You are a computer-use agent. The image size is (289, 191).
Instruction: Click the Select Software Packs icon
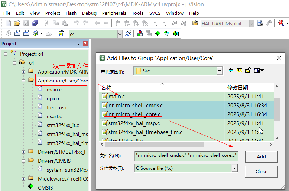pyautogui.click(x=167, y=33)
